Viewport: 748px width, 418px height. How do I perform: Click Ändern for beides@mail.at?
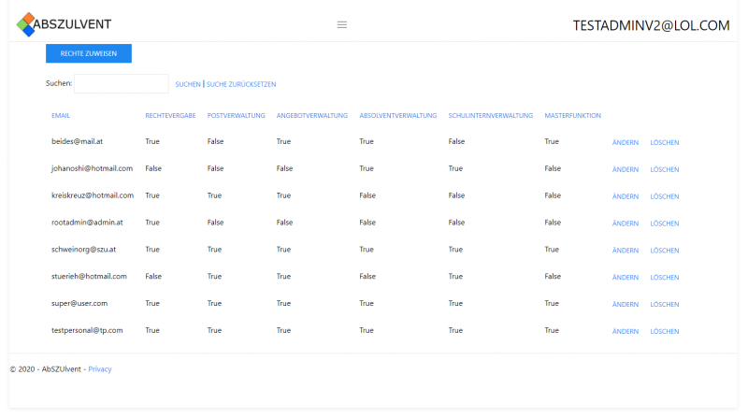point(626,142)
